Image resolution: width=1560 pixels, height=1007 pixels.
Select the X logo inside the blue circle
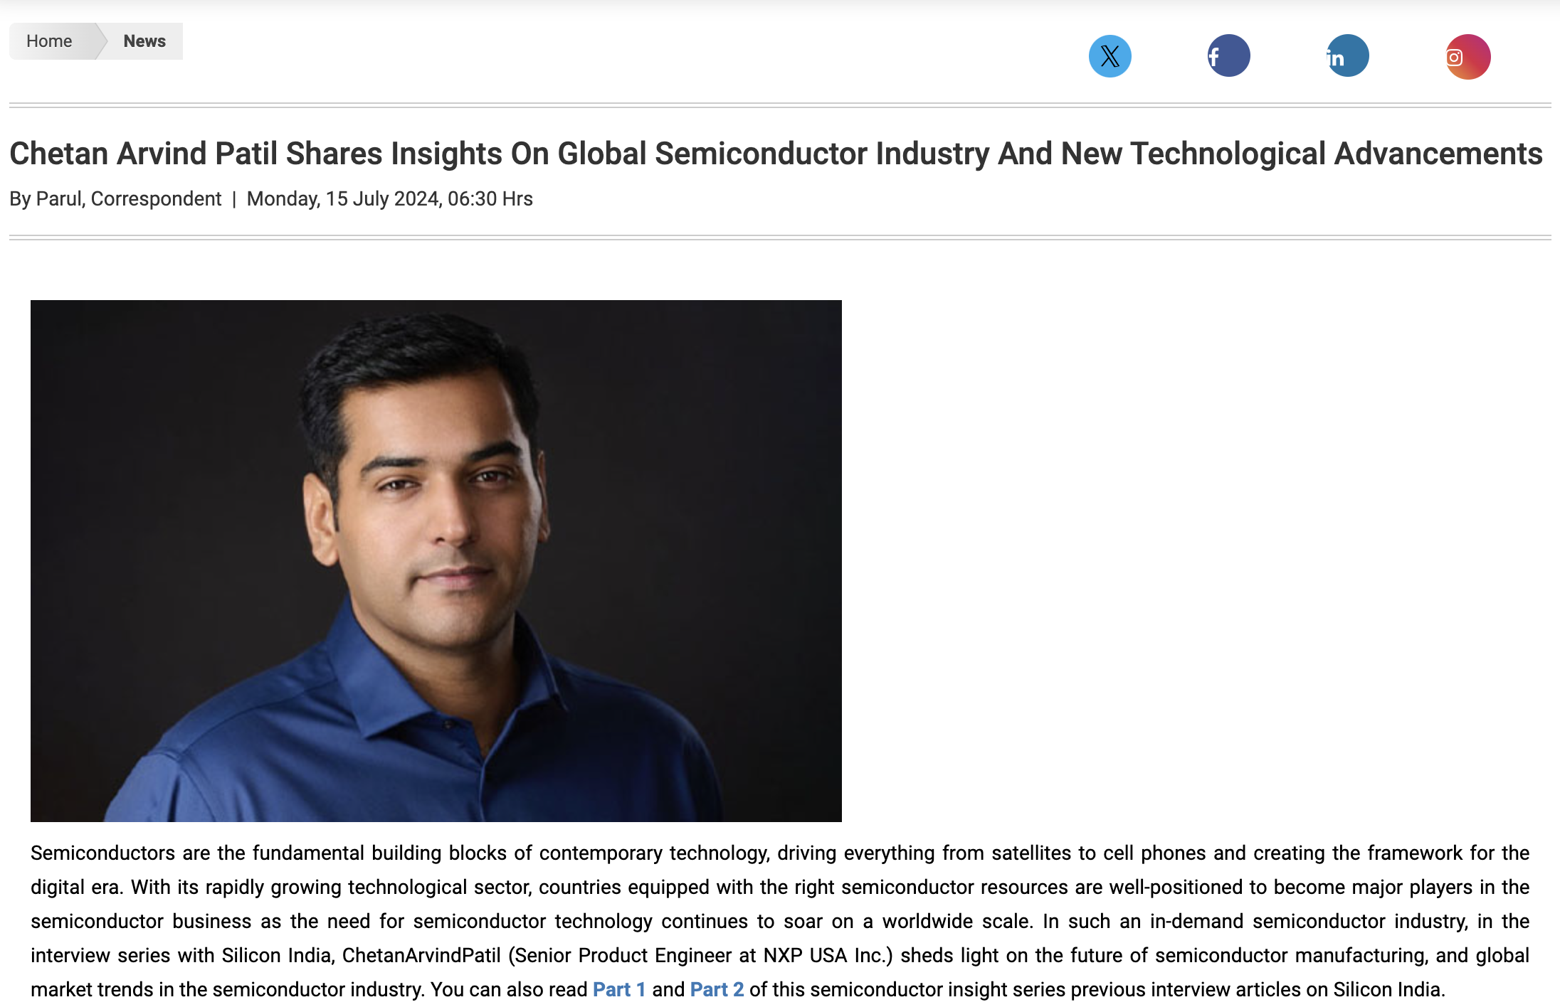coord(1110,56)
